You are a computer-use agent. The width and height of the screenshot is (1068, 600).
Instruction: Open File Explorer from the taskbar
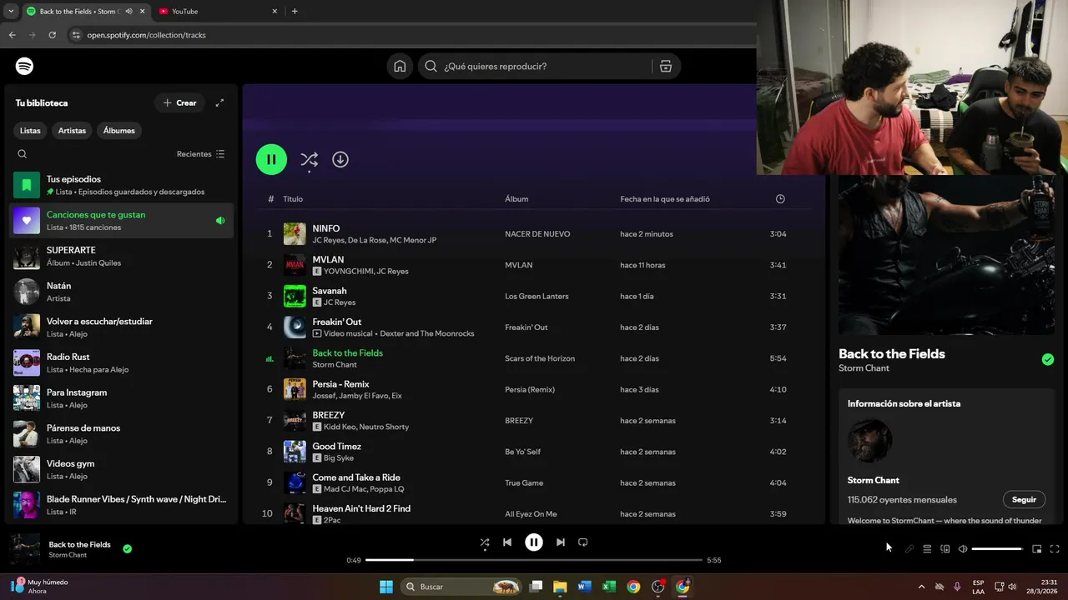coord(560,587)
